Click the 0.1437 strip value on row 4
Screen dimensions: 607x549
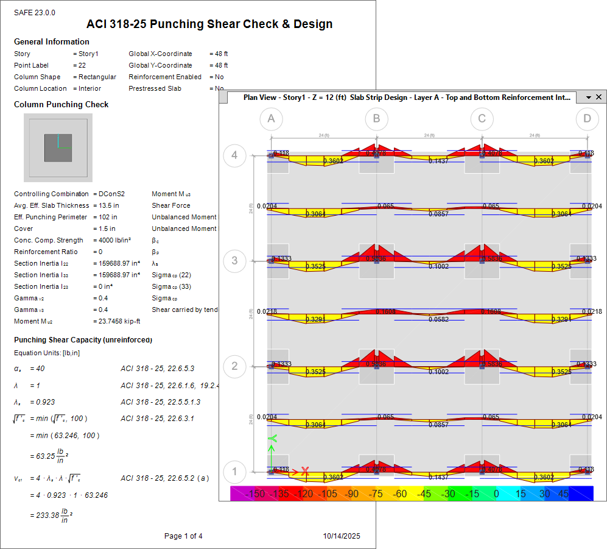(x=438, y=161)
